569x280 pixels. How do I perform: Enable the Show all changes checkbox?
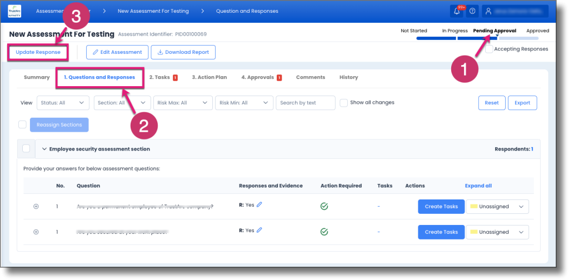pos(343,103)
